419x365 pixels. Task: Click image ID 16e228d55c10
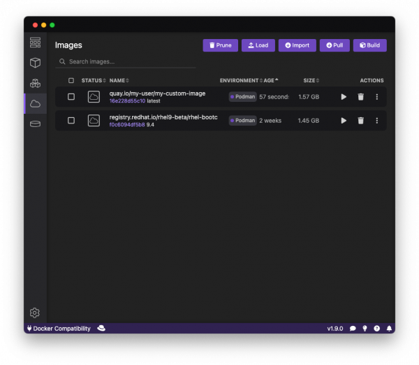[127, 101]
